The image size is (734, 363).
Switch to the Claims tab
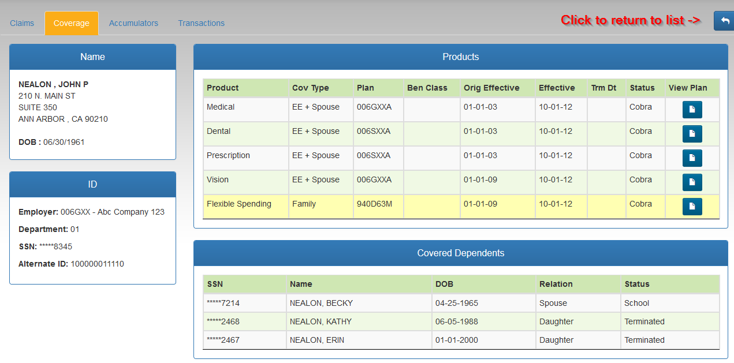coord(22,23)
